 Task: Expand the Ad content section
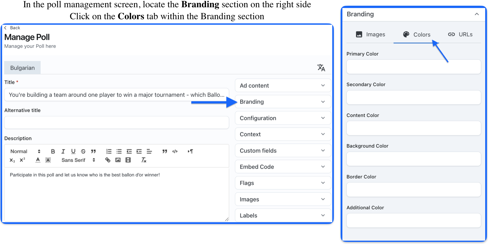[283, 85]
